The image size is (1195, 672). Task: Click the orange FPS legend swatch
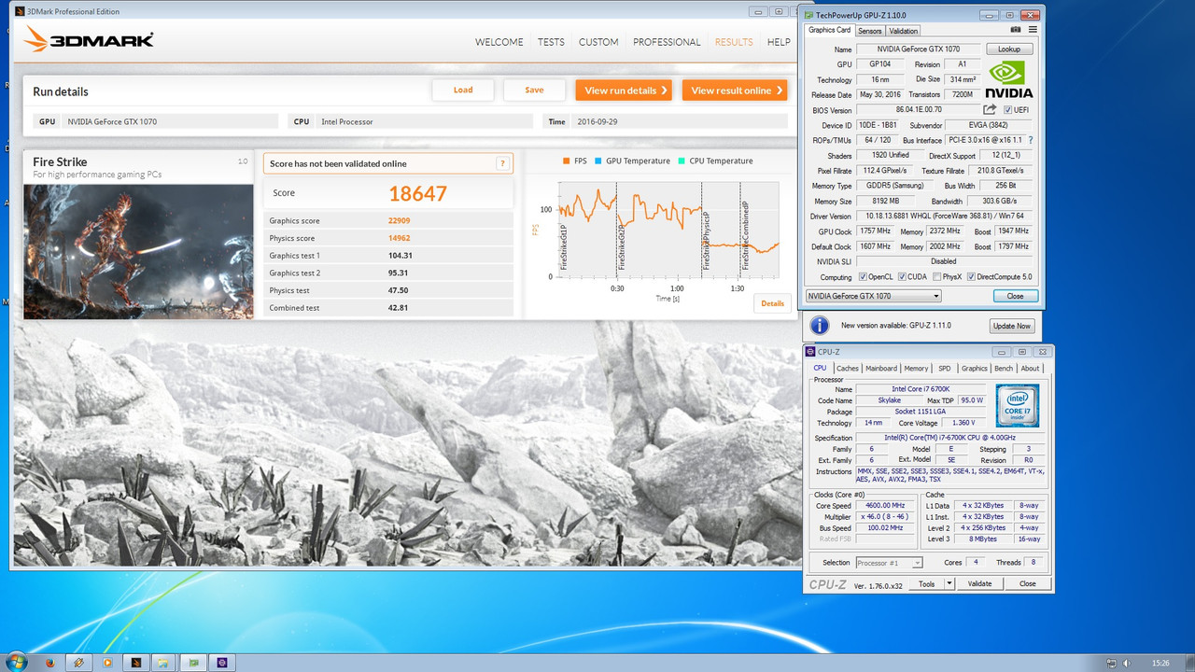(566, 161)
